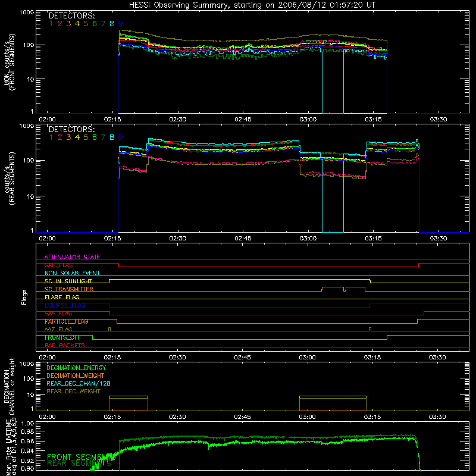Click the REAR_DEC_CHAN/128 legend entry

point(79,384)
